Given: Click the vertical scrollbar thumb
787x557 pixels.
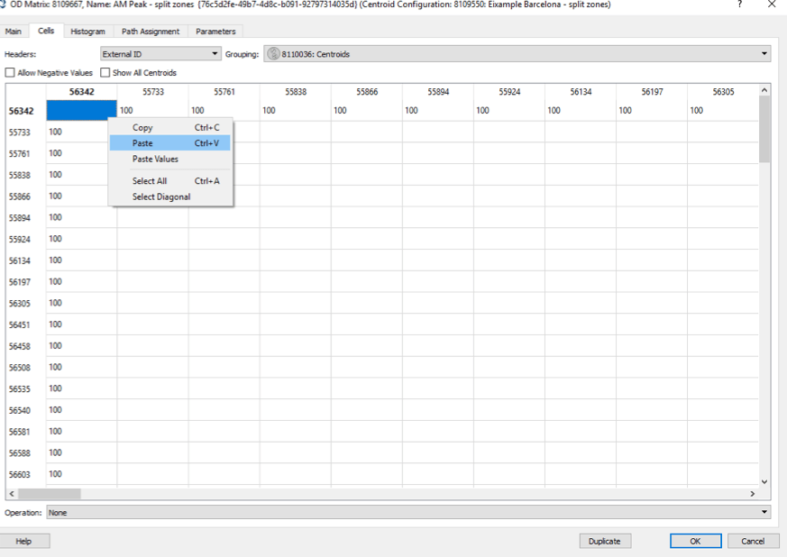Looking at the screenshot, I should click(x=764, y=129).
